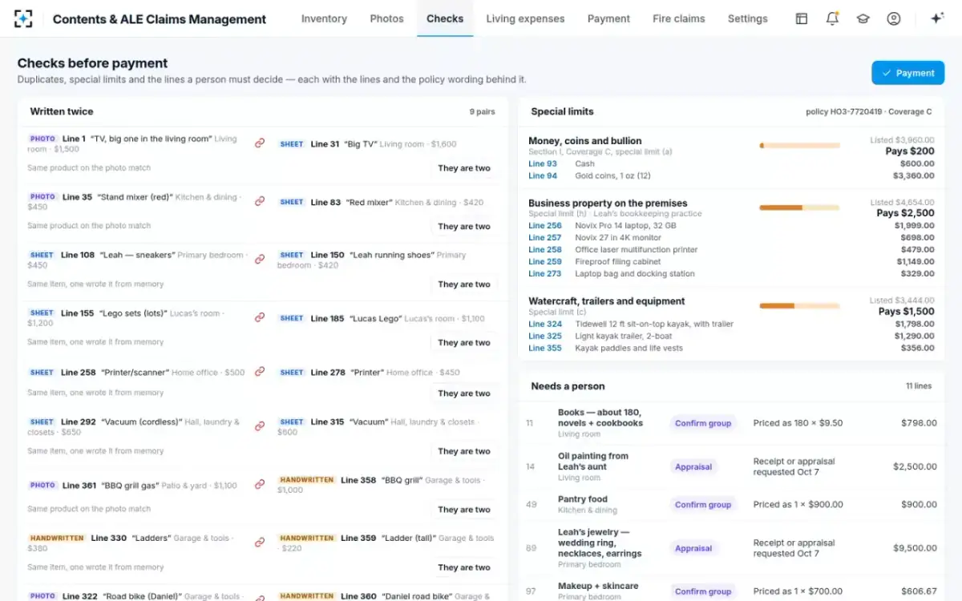
Task: Click Appraisal tag for Leah's jewelry
Action: tap(693, 549)
